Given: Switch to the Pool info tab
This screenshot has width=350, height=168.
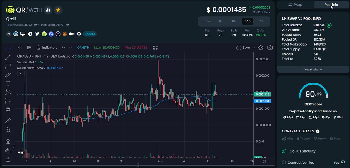Looking at the screenshot, I should click(331, 5).
